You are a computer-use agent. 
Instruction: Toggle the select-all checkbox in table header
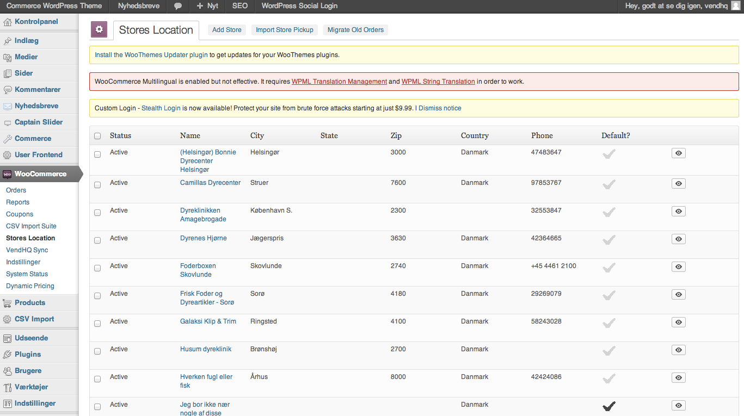(x=97, y=136)
